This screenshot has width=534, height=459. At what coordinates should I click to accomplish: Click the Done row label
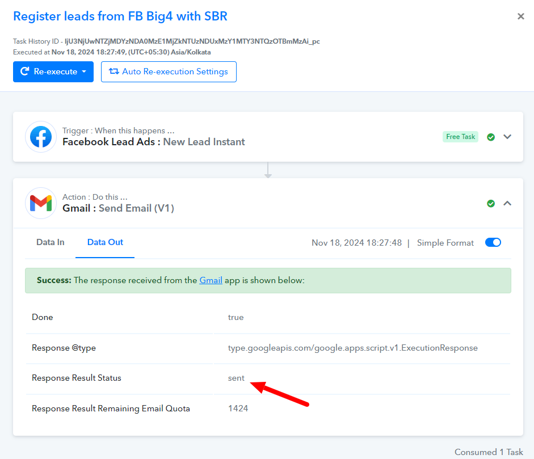pos(42,317)
